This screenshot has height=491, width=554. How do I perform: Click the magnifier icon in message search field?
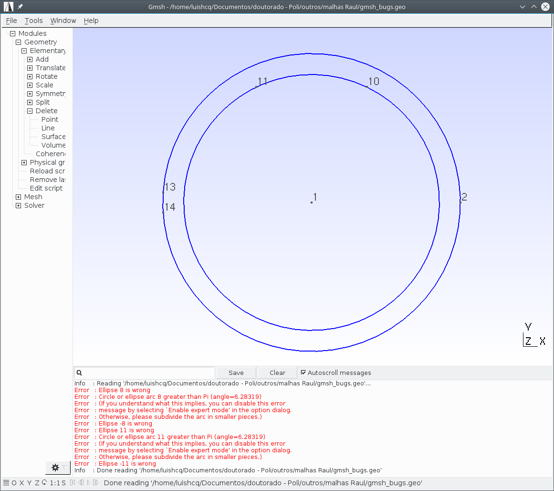click(79, 373)
